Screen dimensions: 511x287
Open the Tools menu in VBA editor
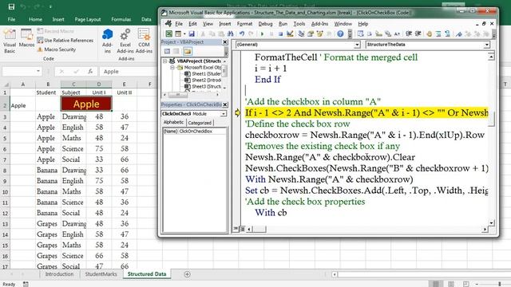(299, 24)
